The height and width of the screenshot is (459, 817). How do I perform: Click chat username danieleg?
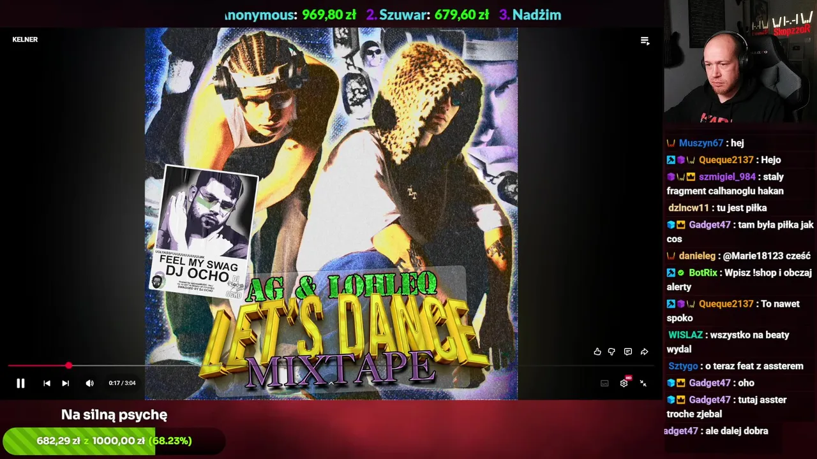pyautogui.click(x=697, y=256)
